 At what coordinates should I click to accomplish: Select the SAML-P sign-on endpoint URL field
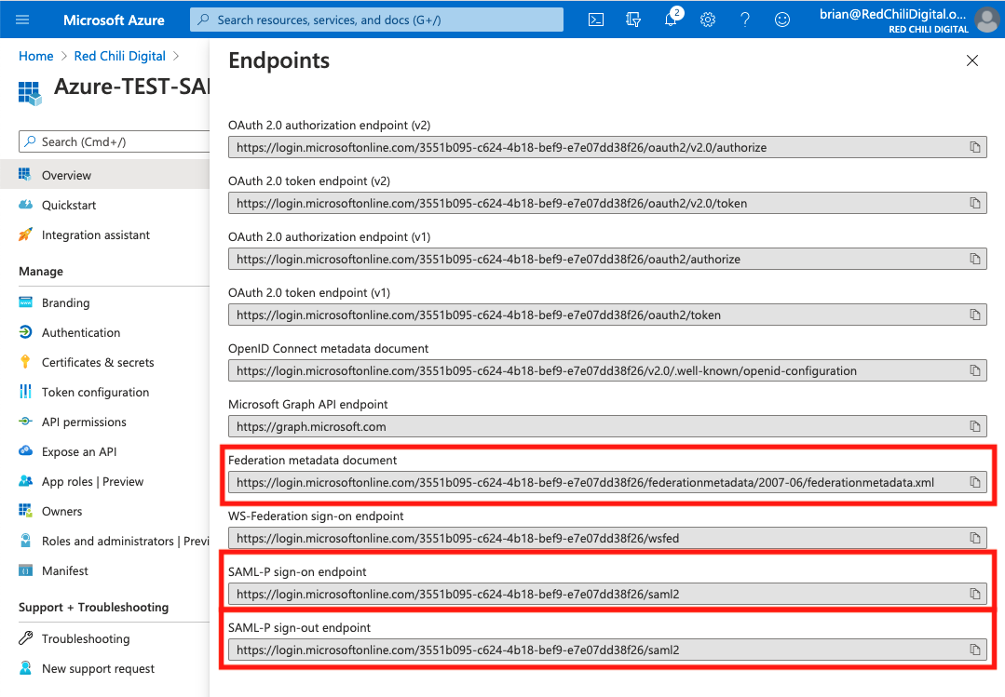click(x=607, y=594)
